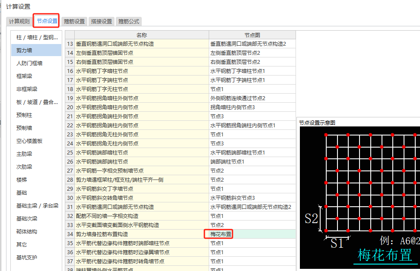
Task: Select 其它 in the sidebar list
Action: (36, 245)
